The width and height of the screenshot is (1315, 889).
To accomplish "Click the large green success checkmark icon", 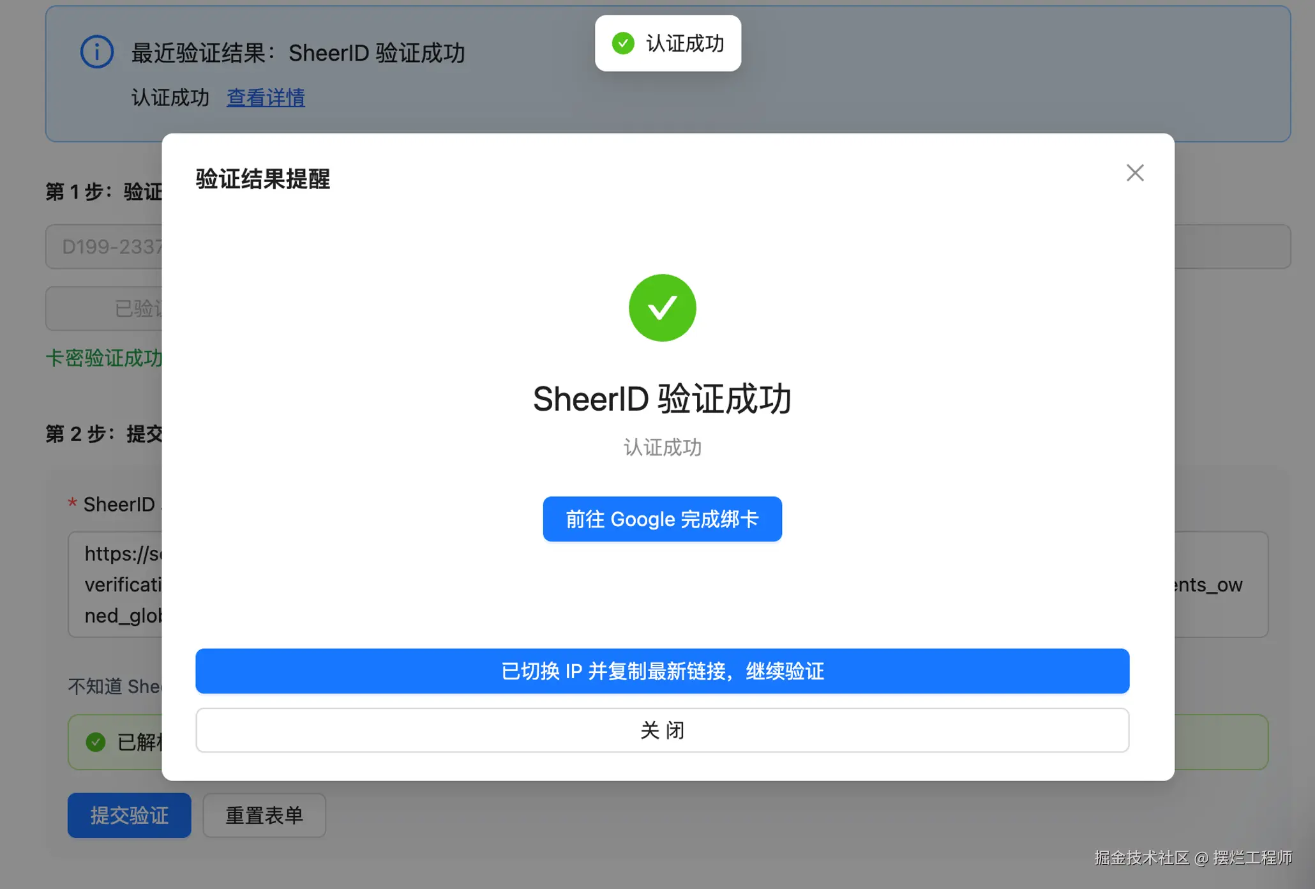I will coord(662,308).
